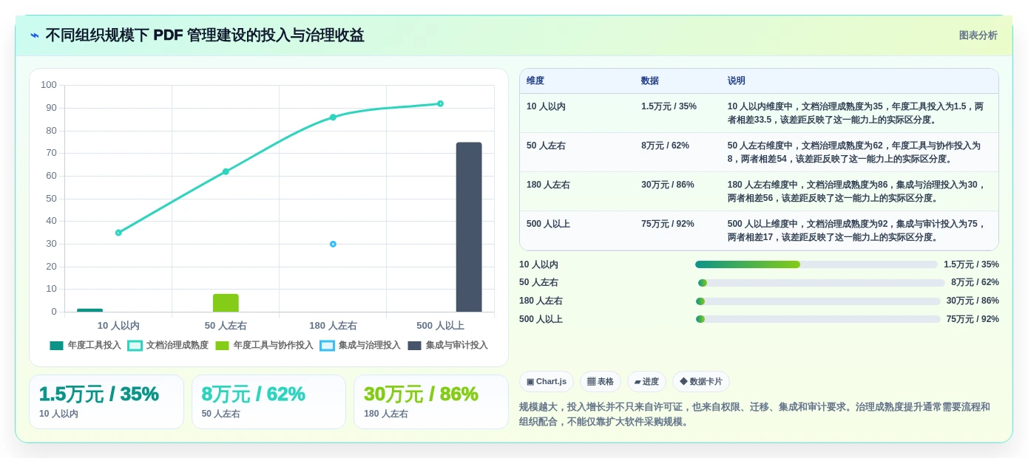1028x458 pixels.
Task: Click the blue lightning icon beside the title
Action: 35,35
